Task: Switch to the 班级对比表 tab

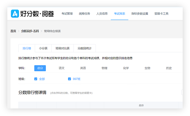Action: (x=62, y=48)
